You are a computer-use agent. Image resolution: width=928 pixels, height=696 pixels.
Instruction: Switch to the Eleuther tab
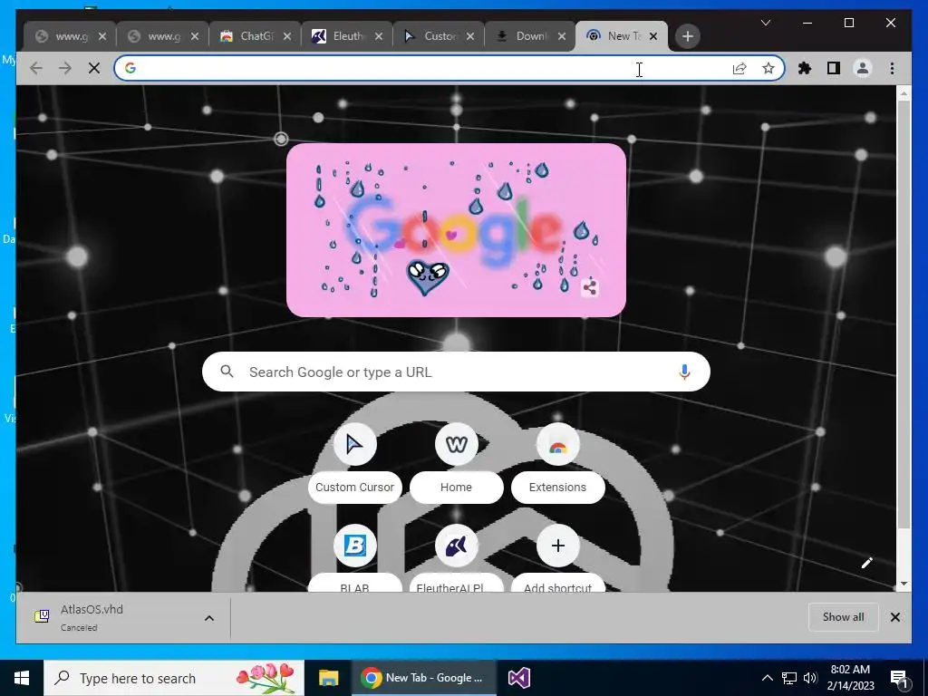click(347, 36)
